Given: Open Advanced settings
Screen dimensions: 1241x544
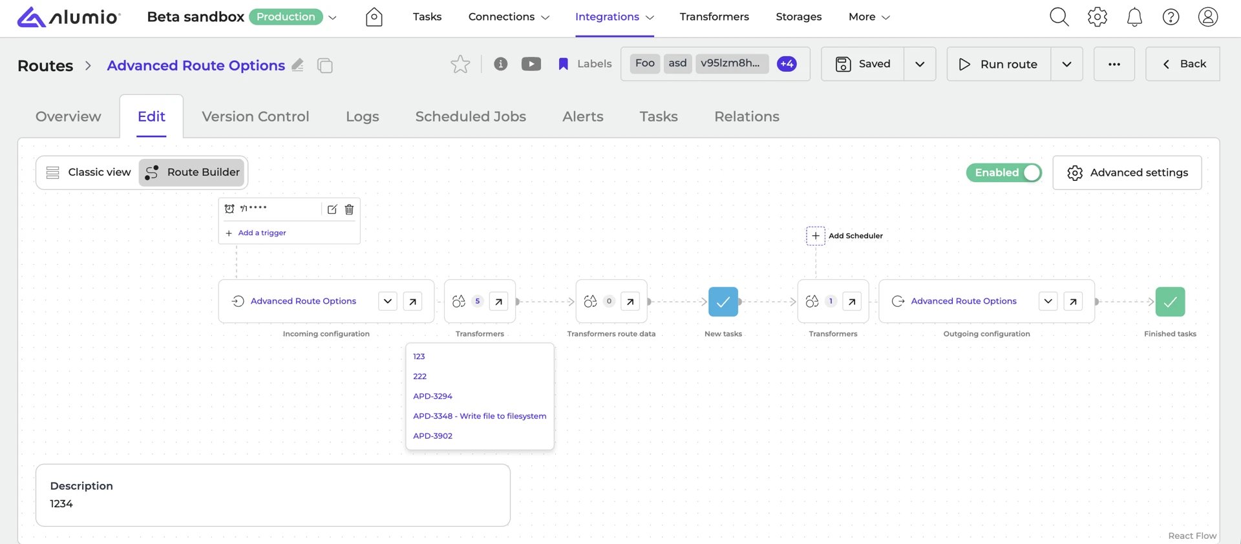Looking at the screenshot, I should coord(1127,173).
